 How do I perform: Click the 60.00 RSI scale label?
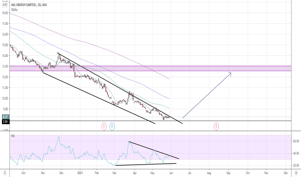tap(296, 141)
